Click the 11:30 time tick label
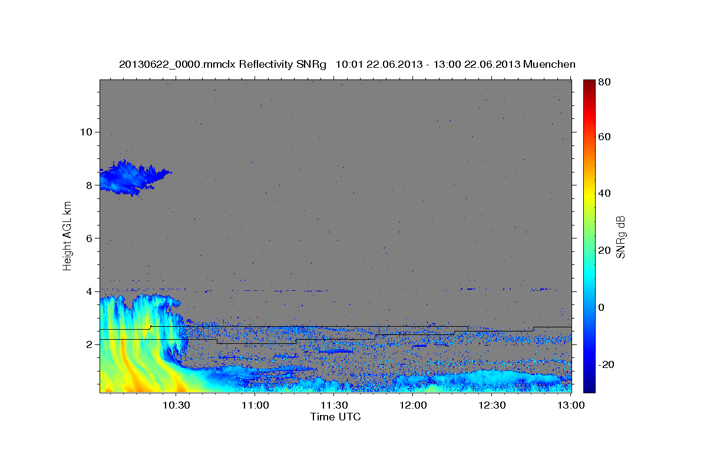This screenshot has width=707, height=471. [334, 405]
